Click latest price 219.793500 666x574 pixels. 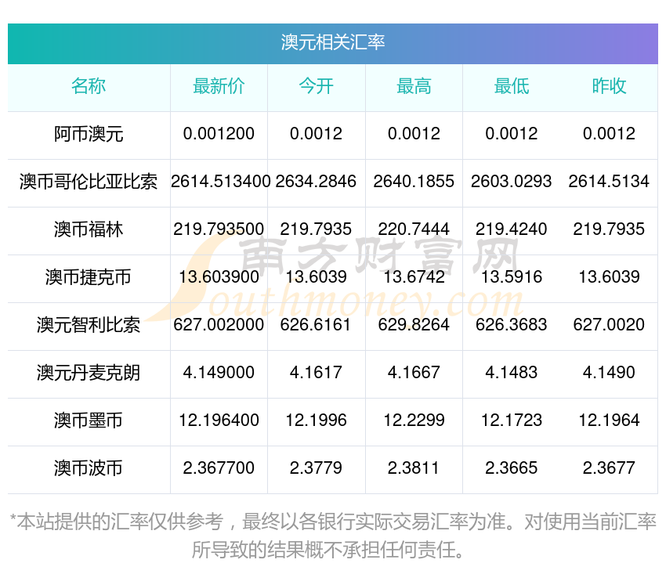[x=219, y=229]
